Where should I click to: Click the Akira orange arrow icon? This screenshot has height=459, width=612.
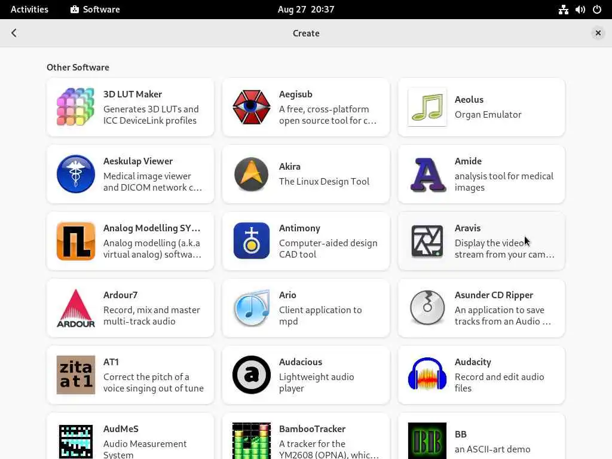(252, 174)
